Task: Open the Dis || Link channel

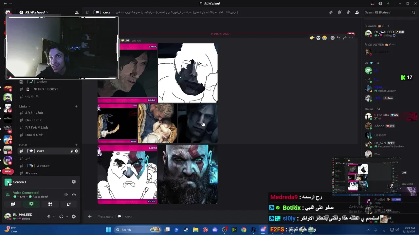Action: click(49, 120)
